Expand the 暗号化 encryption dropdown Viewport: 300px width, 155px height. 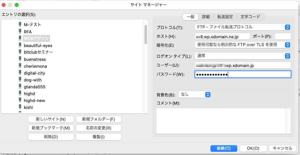coord(242,45)
